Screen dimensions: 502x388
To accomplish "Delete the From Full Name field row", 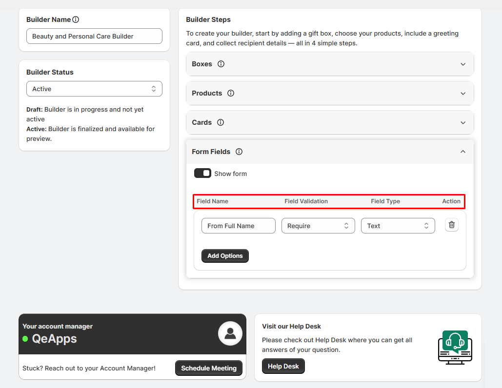I will [x=452, y=225].
